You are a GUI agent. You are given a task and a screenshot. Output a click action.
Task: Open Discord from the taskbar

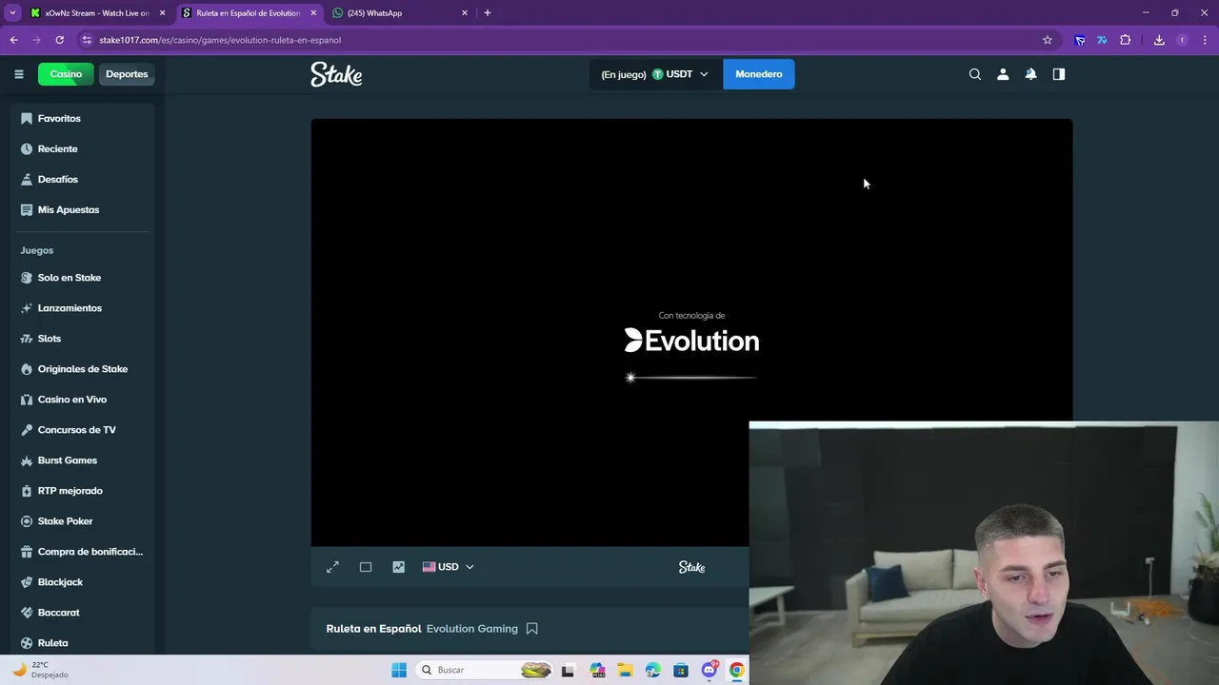coord(709,670)
